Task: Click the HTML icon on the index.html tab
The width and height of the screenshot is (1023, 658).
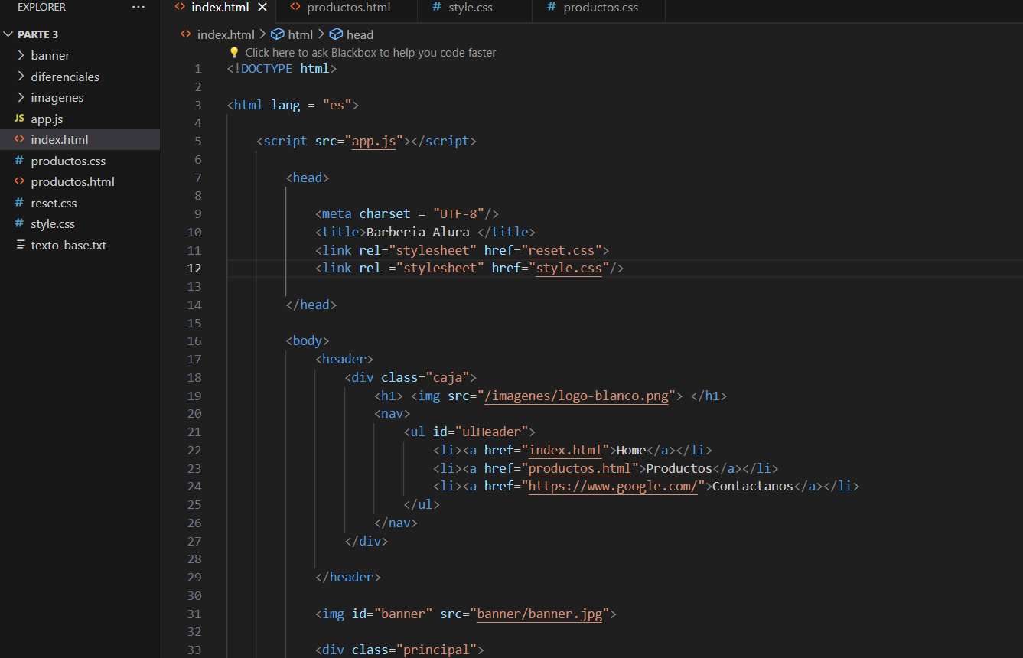Action: 180,7
